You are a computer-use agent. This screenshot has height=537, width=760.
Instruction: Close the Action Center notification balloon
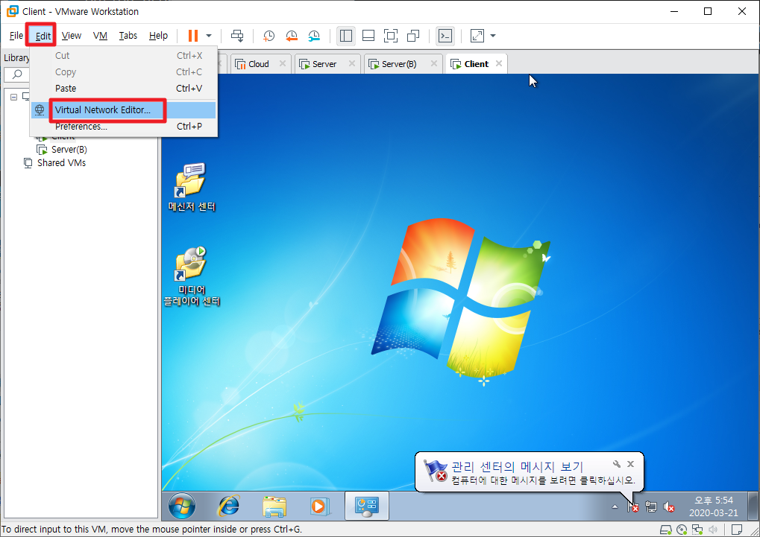(630, 464)
